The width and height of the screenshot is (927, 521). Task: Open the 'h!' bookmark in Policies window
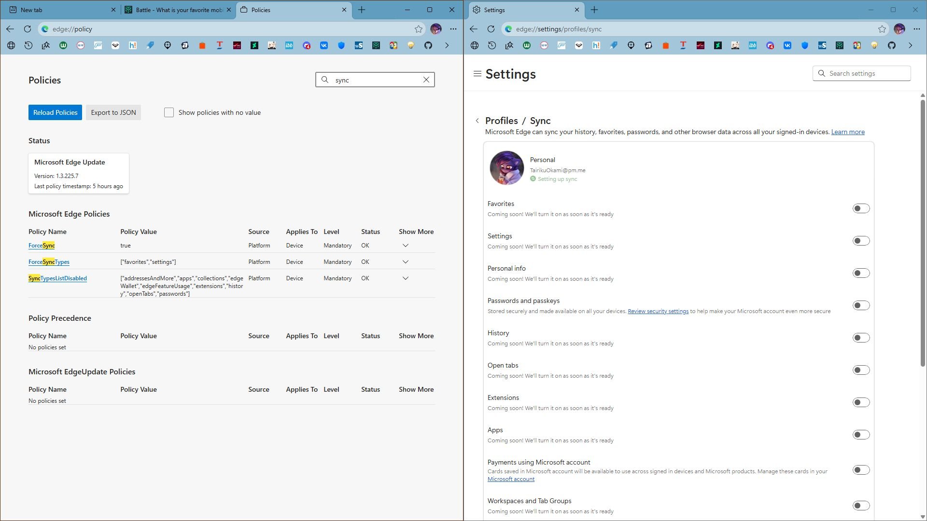click(x=133, y=45)
